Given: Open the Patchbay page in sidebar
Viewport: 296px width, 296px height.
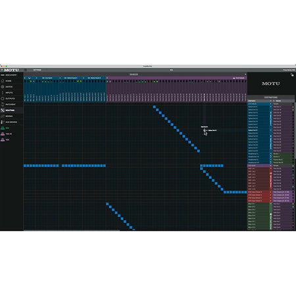Looking at the screenshot, I should point(11,105).
